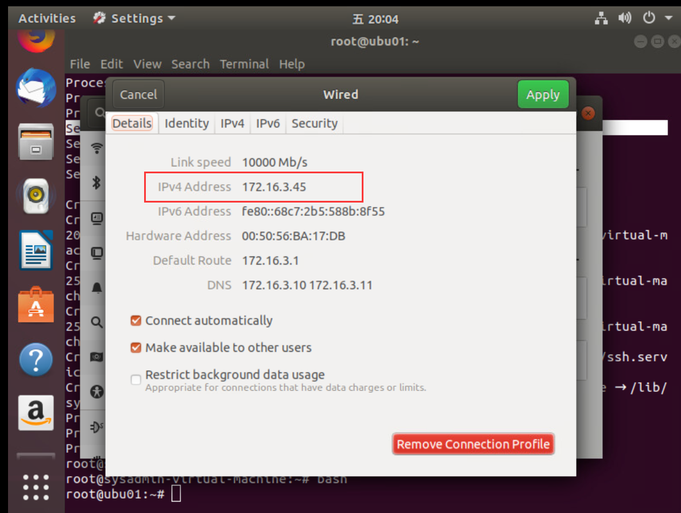Screen dimensions: 681x513
Task: Enable Restrict background data usage
Action: coord(136,379)
